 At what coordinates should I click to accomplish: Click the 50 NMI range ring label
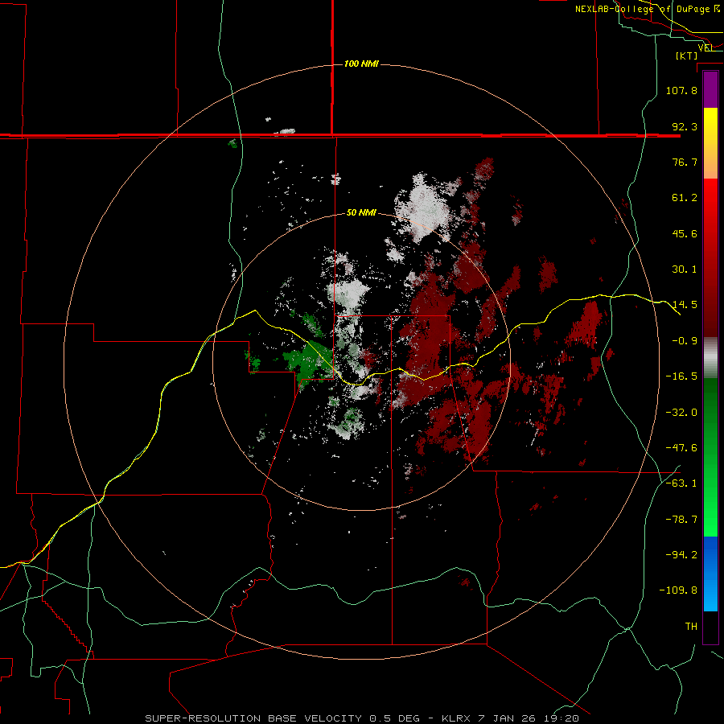(361, 212)
